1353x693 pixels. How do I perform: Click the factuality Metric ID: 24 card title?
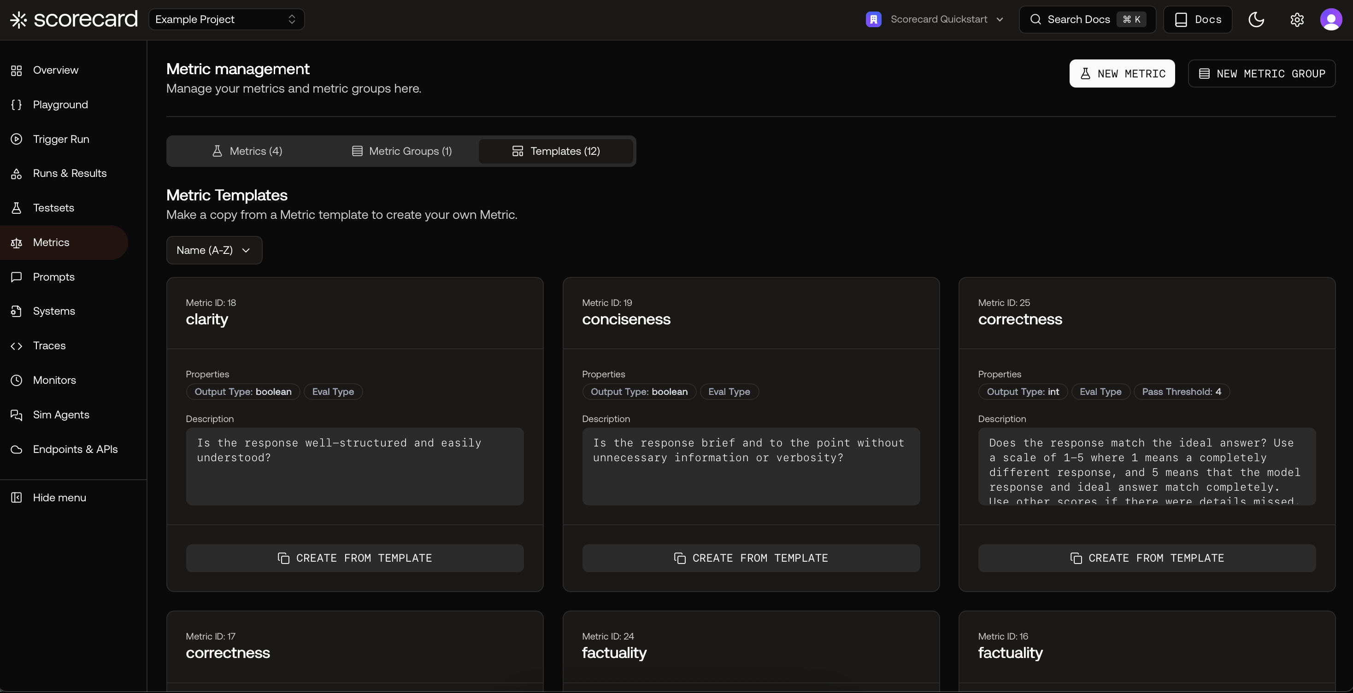pyautogui.click(x=614, y=653)
